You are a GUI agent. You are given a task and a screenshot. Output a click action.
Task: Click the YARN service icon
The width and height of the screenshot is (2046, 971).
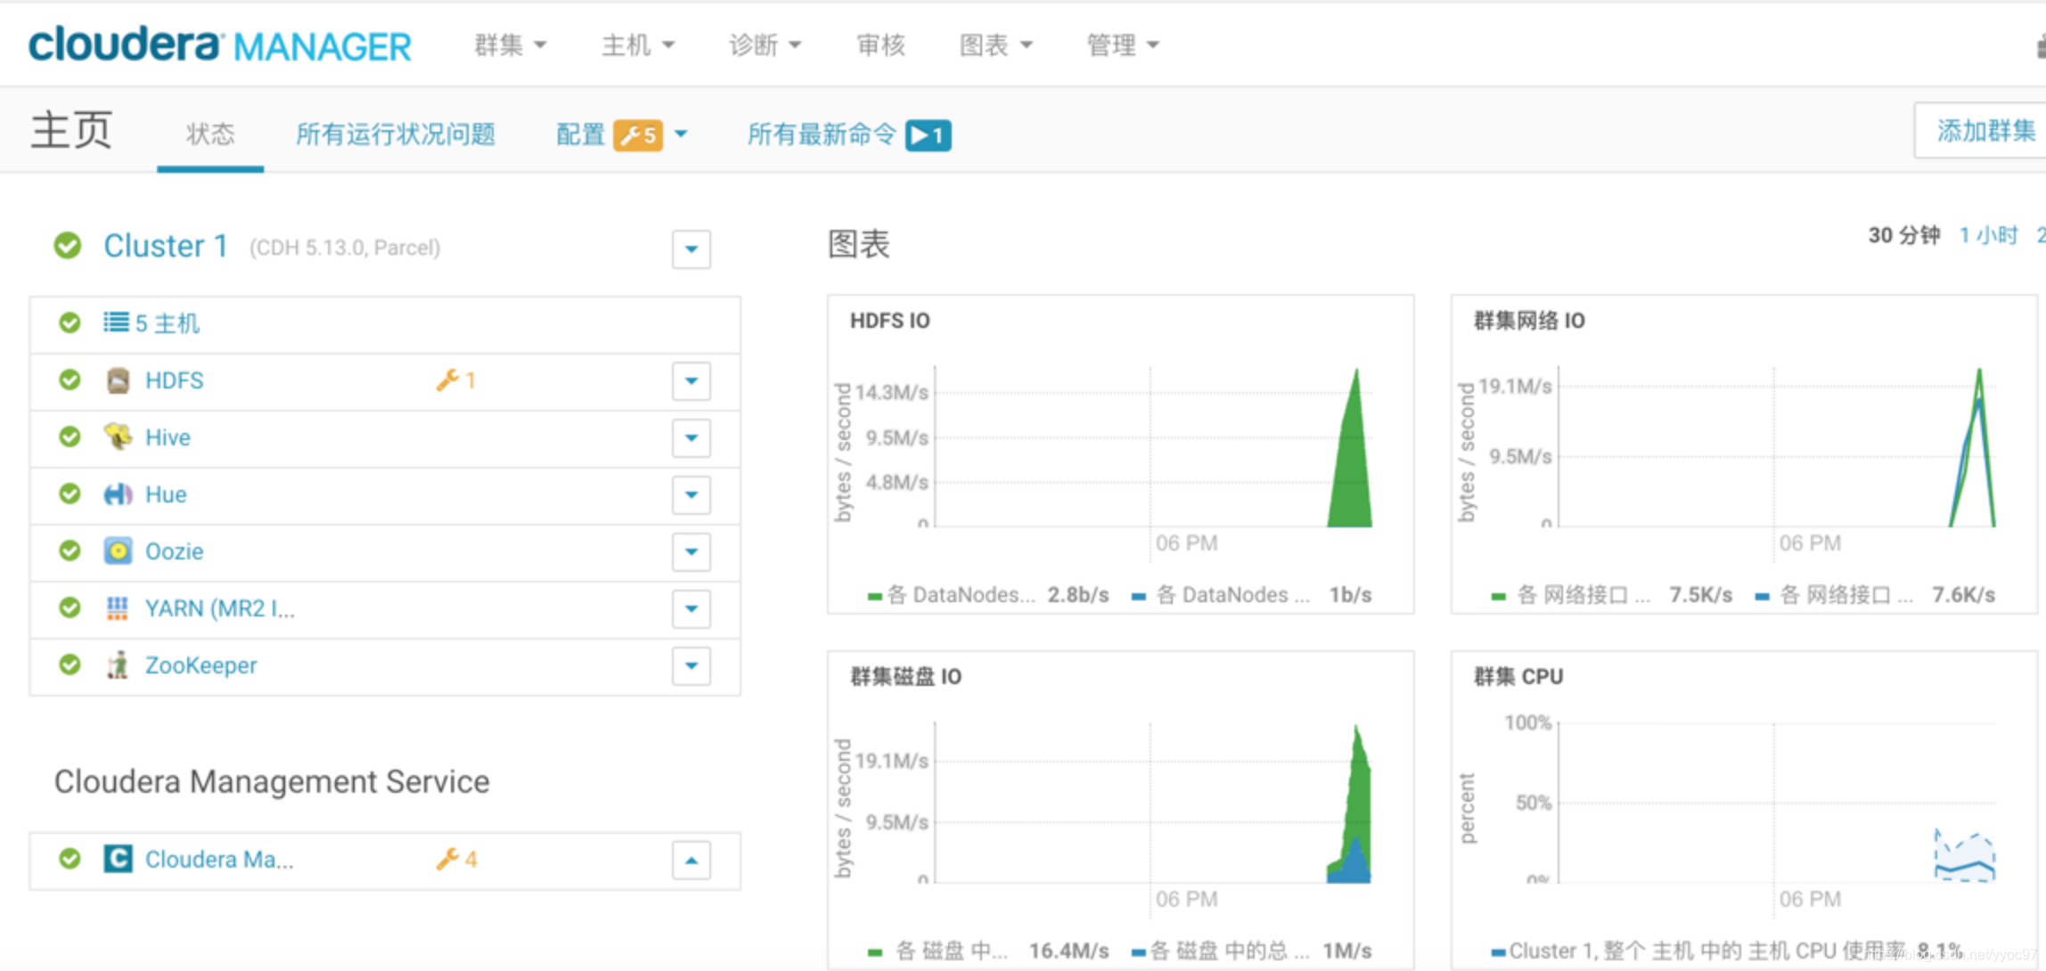tap(118, 608)
